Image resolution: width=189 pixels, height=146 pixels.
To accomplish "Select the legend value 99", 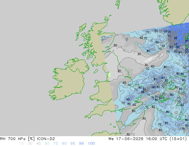I will [81, 144].
